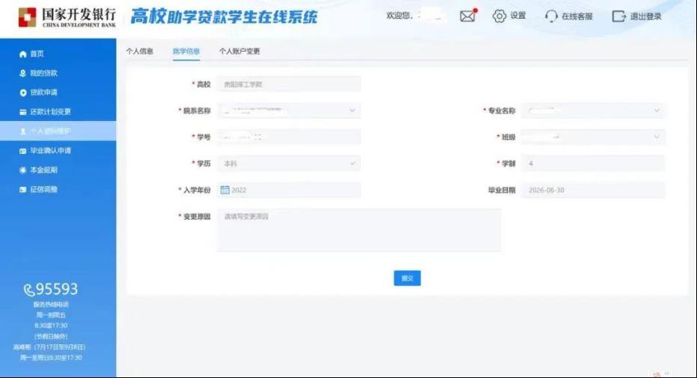This screenshot has height=378, width=697.
Task: Go to 首页 in the sidebar
Action: [37, 54]
